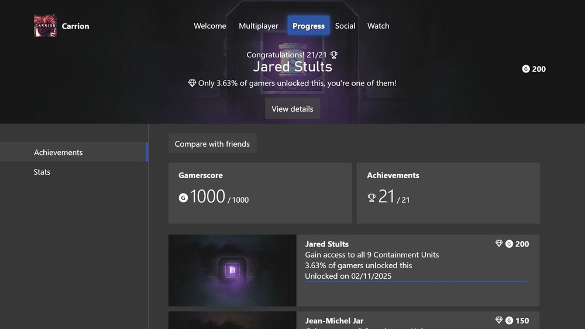Click Compare with friends button

coord(212,144)
